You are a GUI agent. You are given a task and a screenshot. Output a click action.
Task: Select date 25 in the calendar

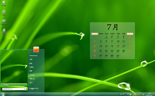tap(123, 51)
